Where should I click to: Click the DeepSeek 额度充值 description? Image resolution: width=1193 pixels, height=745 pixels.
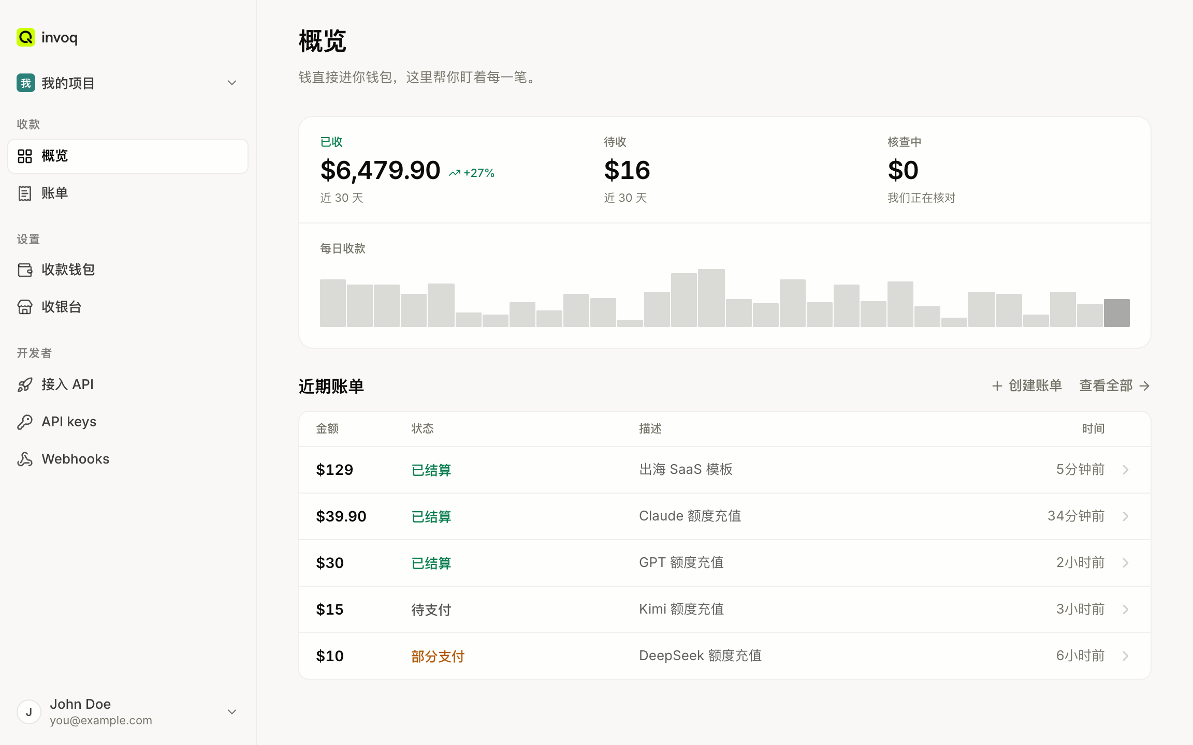[x=701, y=655]
